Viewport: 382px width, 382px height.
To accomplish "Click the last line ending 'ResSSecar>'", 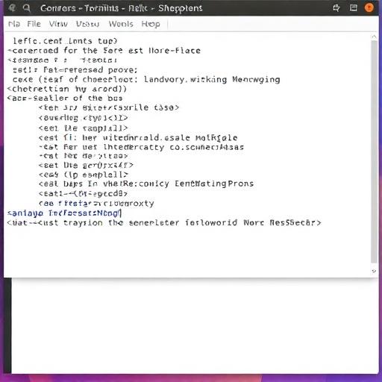I will pos(164,222).
